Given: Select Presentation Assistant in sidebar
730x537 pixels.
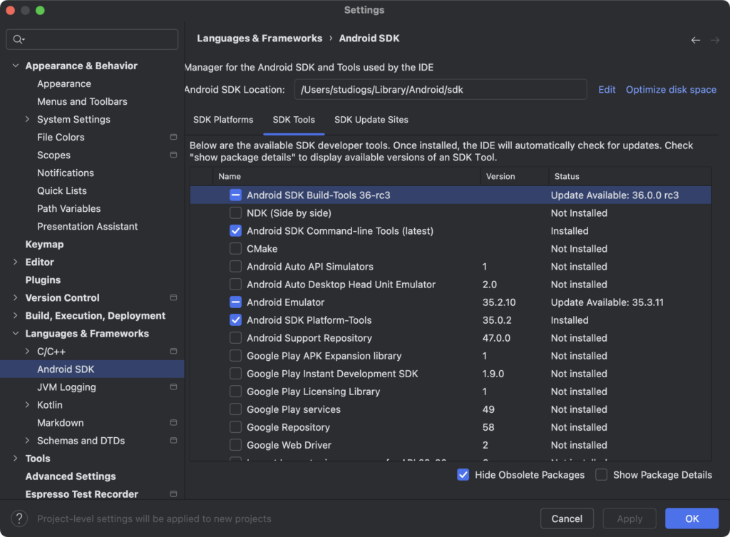Looking at the screenshot, I should pyautogui.click(x=88, y=226).
